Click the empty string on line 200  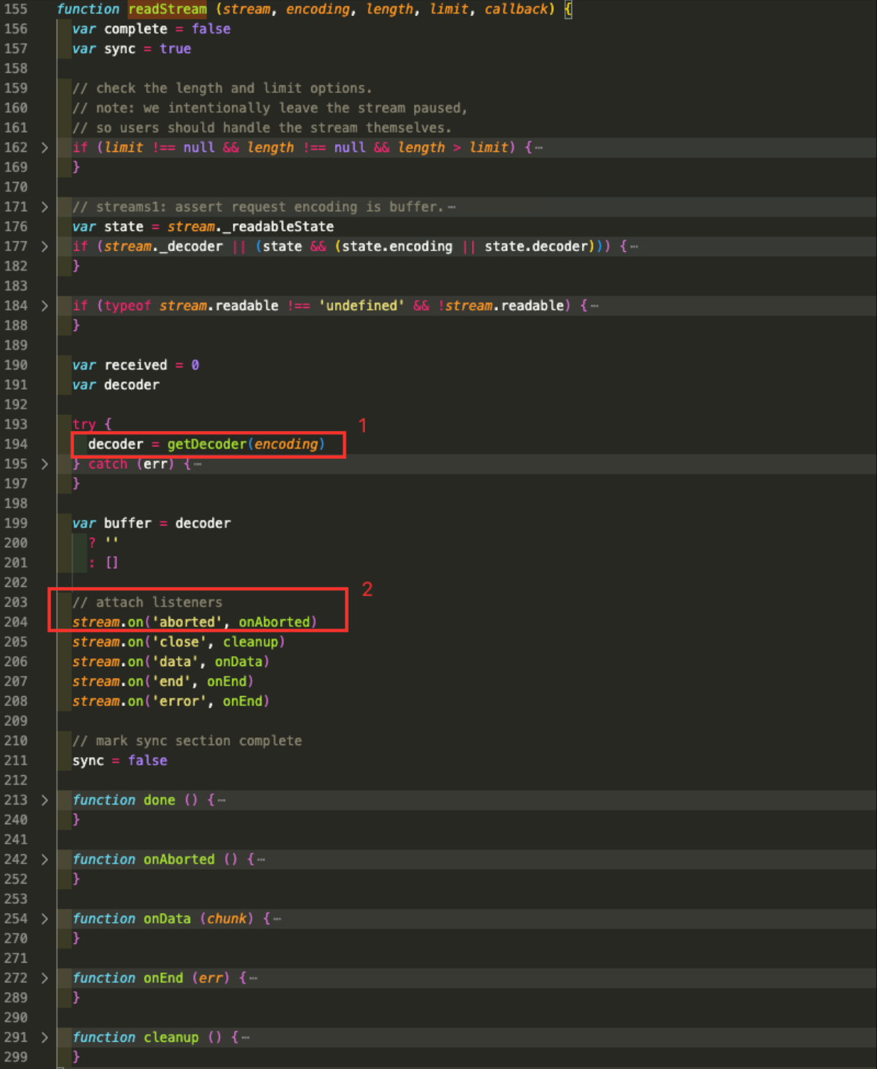[112, 541]
